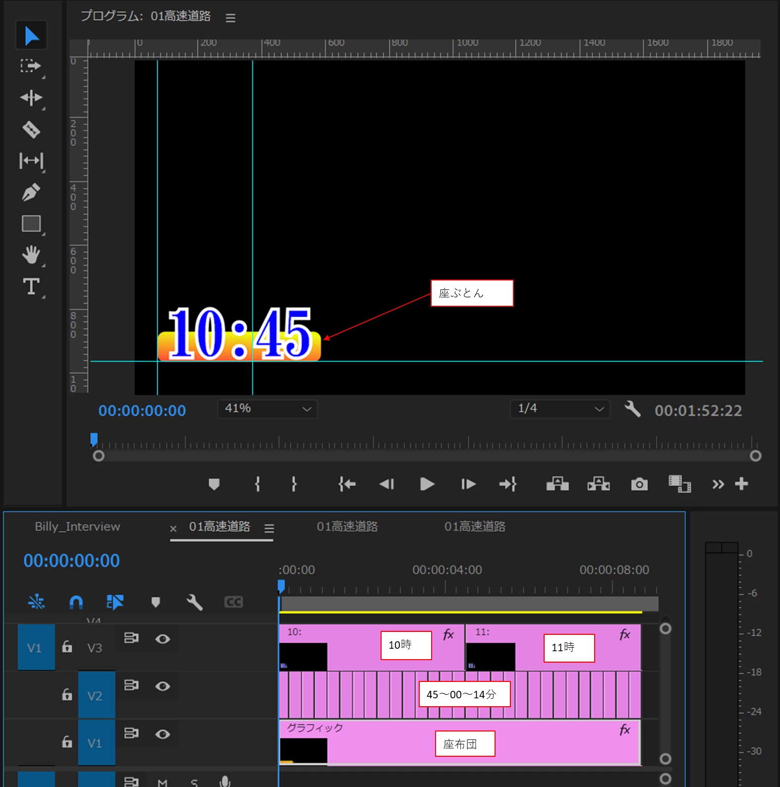Open the 41% zoom level dropdown
This screenshot has width=780, height=787.
click(267, 409)
